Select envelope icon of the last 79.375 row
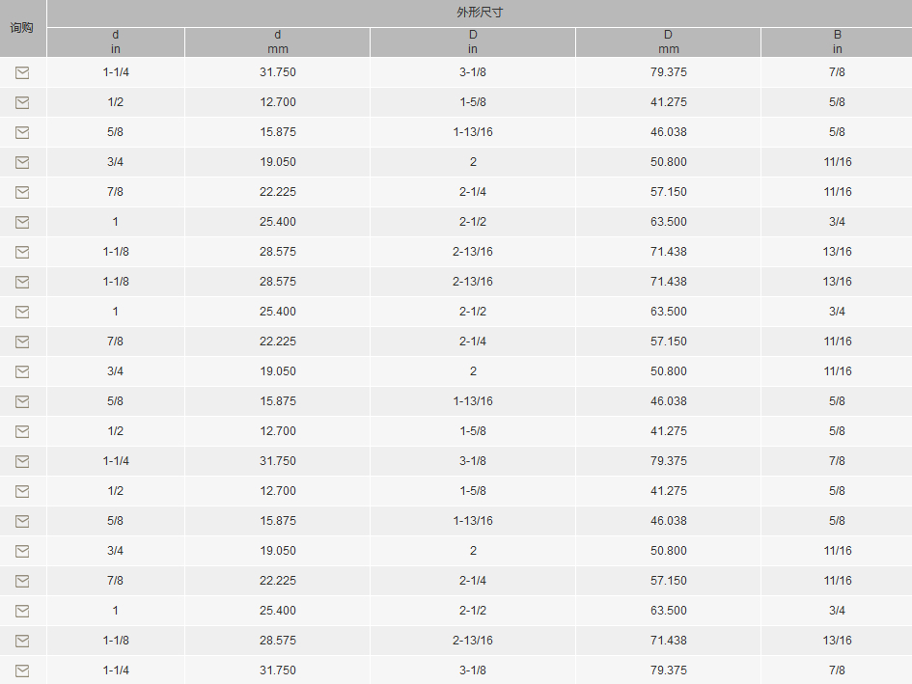Screen dimensions: 912x684 [x=22, y=670]
